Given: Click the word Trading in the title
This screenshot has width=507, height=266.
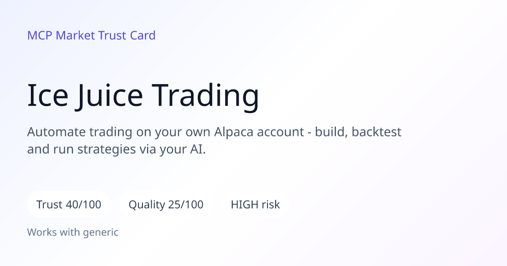Looking at the screenshot, I should point(206,96).
